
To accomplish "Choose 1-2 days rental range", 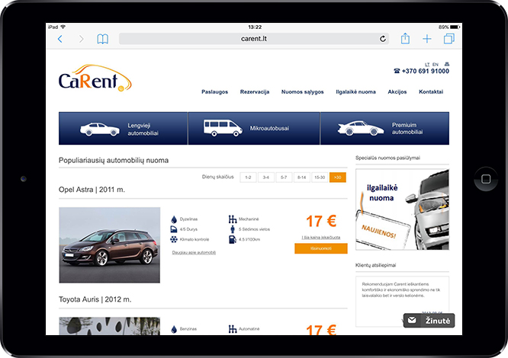I will pyautogui.click(x=248, y=177).
